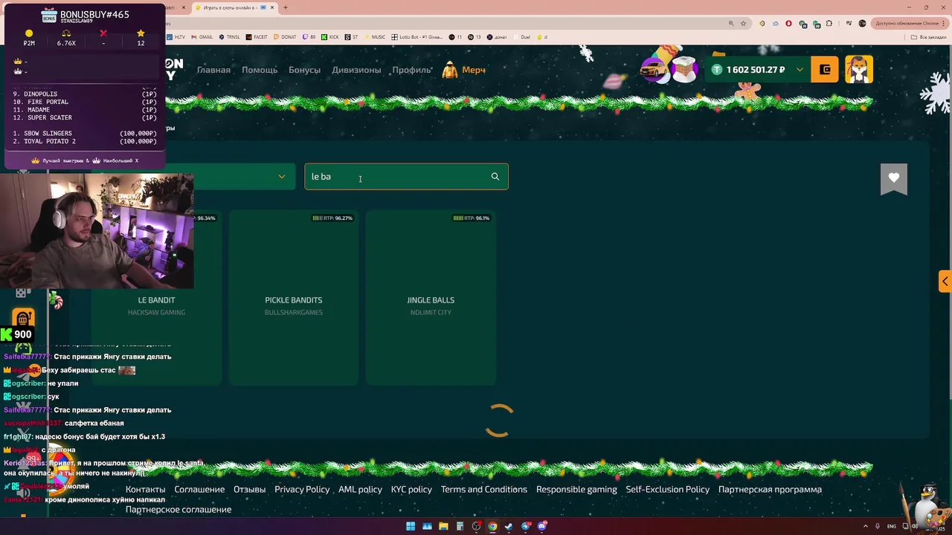Open the KICK bookmark
Screen dimensions: 952x535
(331, 37)
